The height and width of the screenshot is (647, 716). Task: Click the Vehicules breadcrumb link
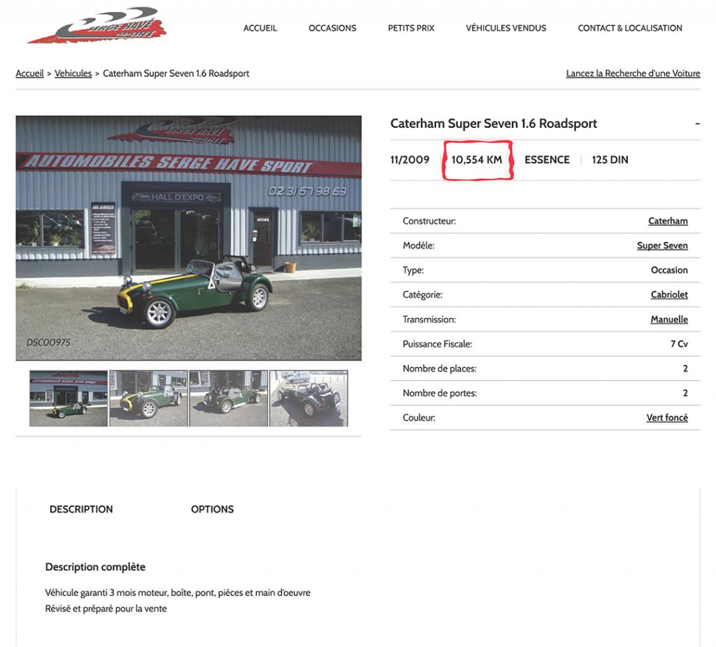pos(73,73)
